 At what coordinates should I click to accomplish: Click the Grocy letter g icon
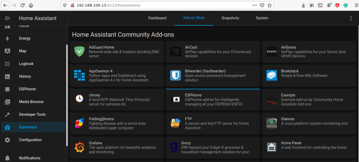click(x=174, y=147)
